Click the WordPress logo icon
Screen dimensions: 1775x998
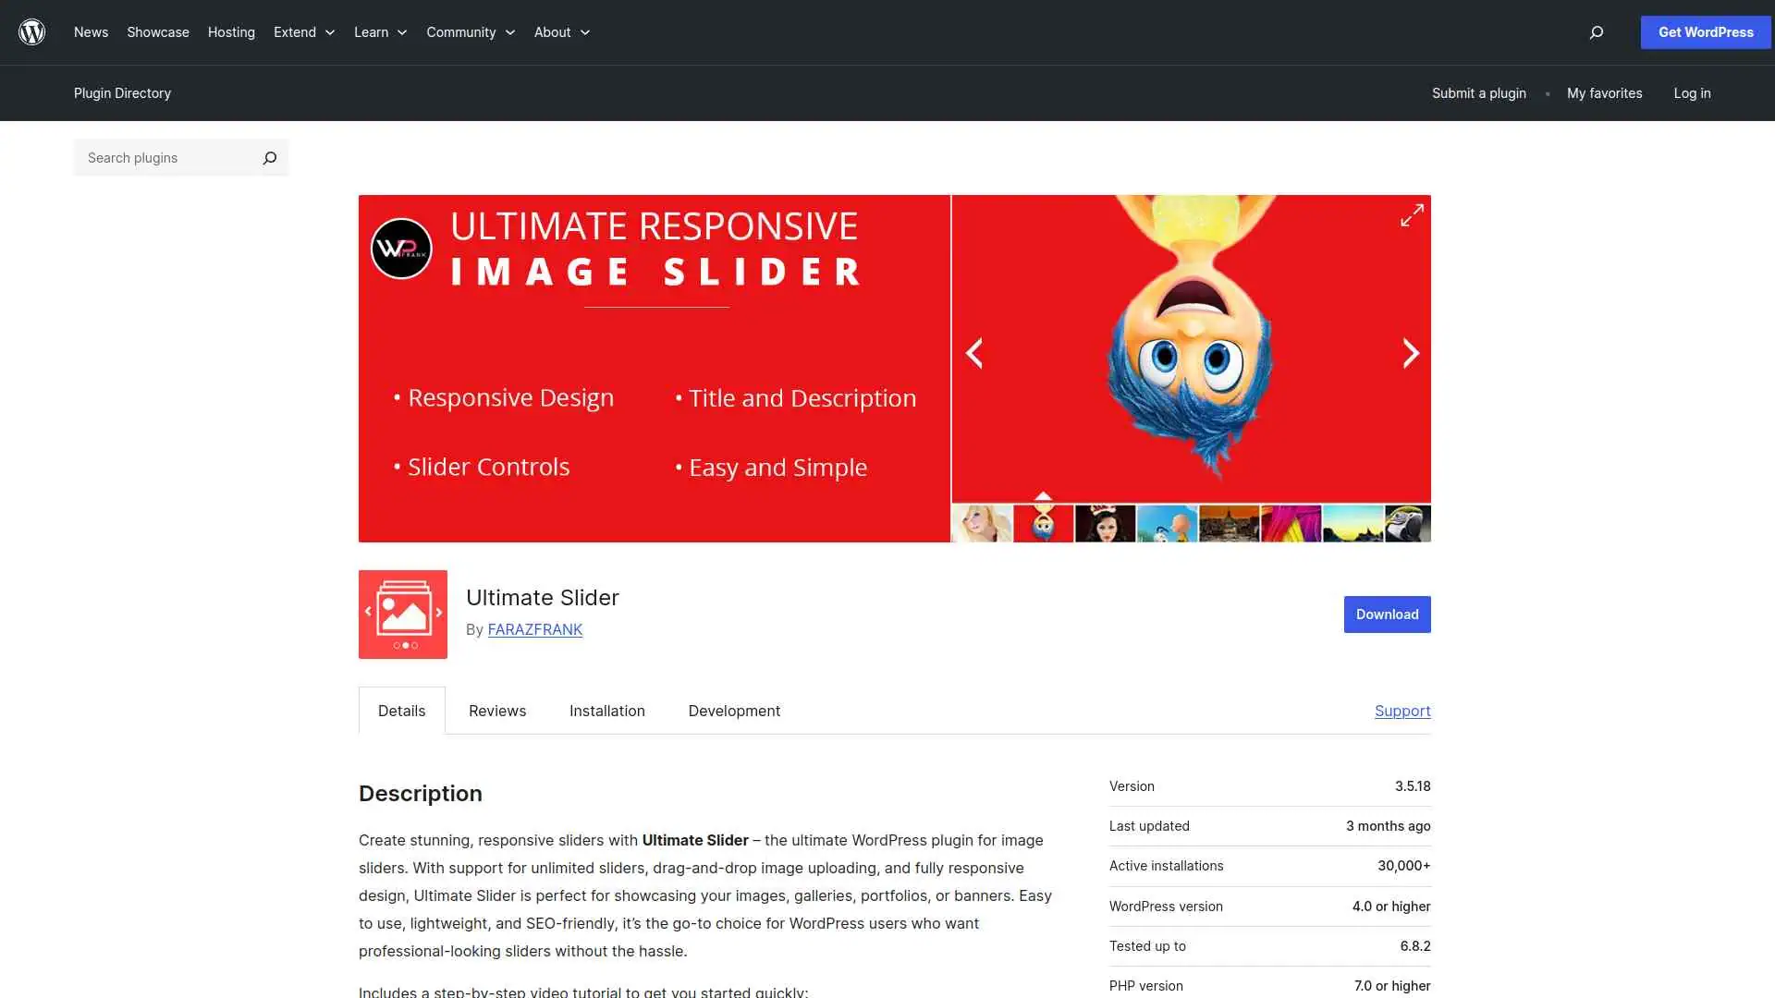(x=31, y=31)
